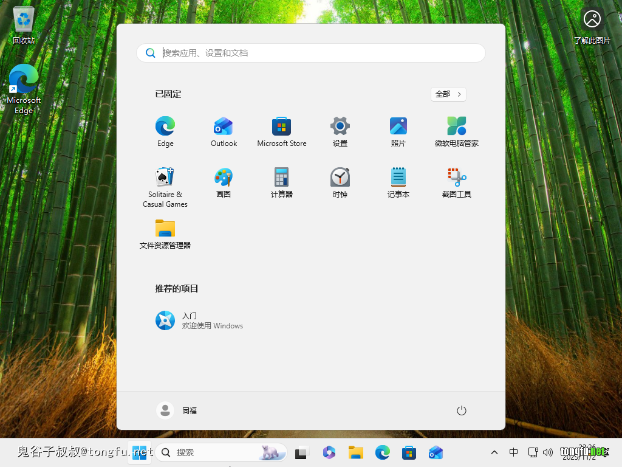The width and height of the screenshot is (622, 467).
Task: Open the 同福 user account menu
Action: tap(177, 410)
